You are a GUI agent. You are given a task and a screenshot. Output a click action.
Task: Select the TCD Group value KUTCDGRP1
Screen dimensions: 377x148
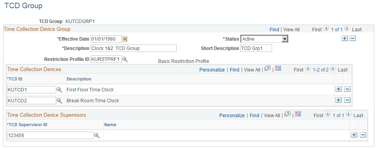click(x=80, y=21)
